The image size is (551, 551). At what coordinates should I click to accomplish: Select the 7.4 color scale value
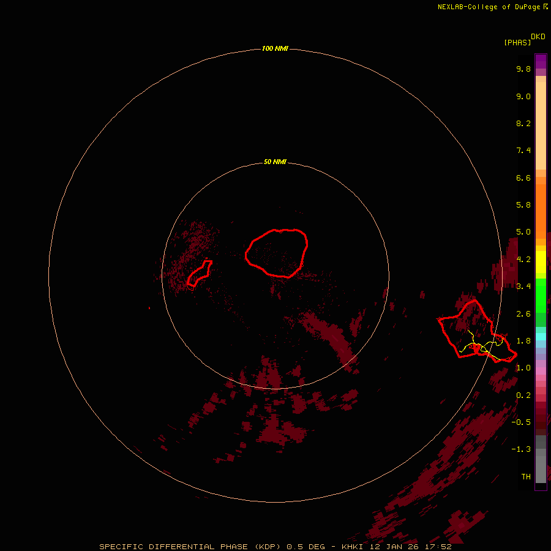(523, 151)
